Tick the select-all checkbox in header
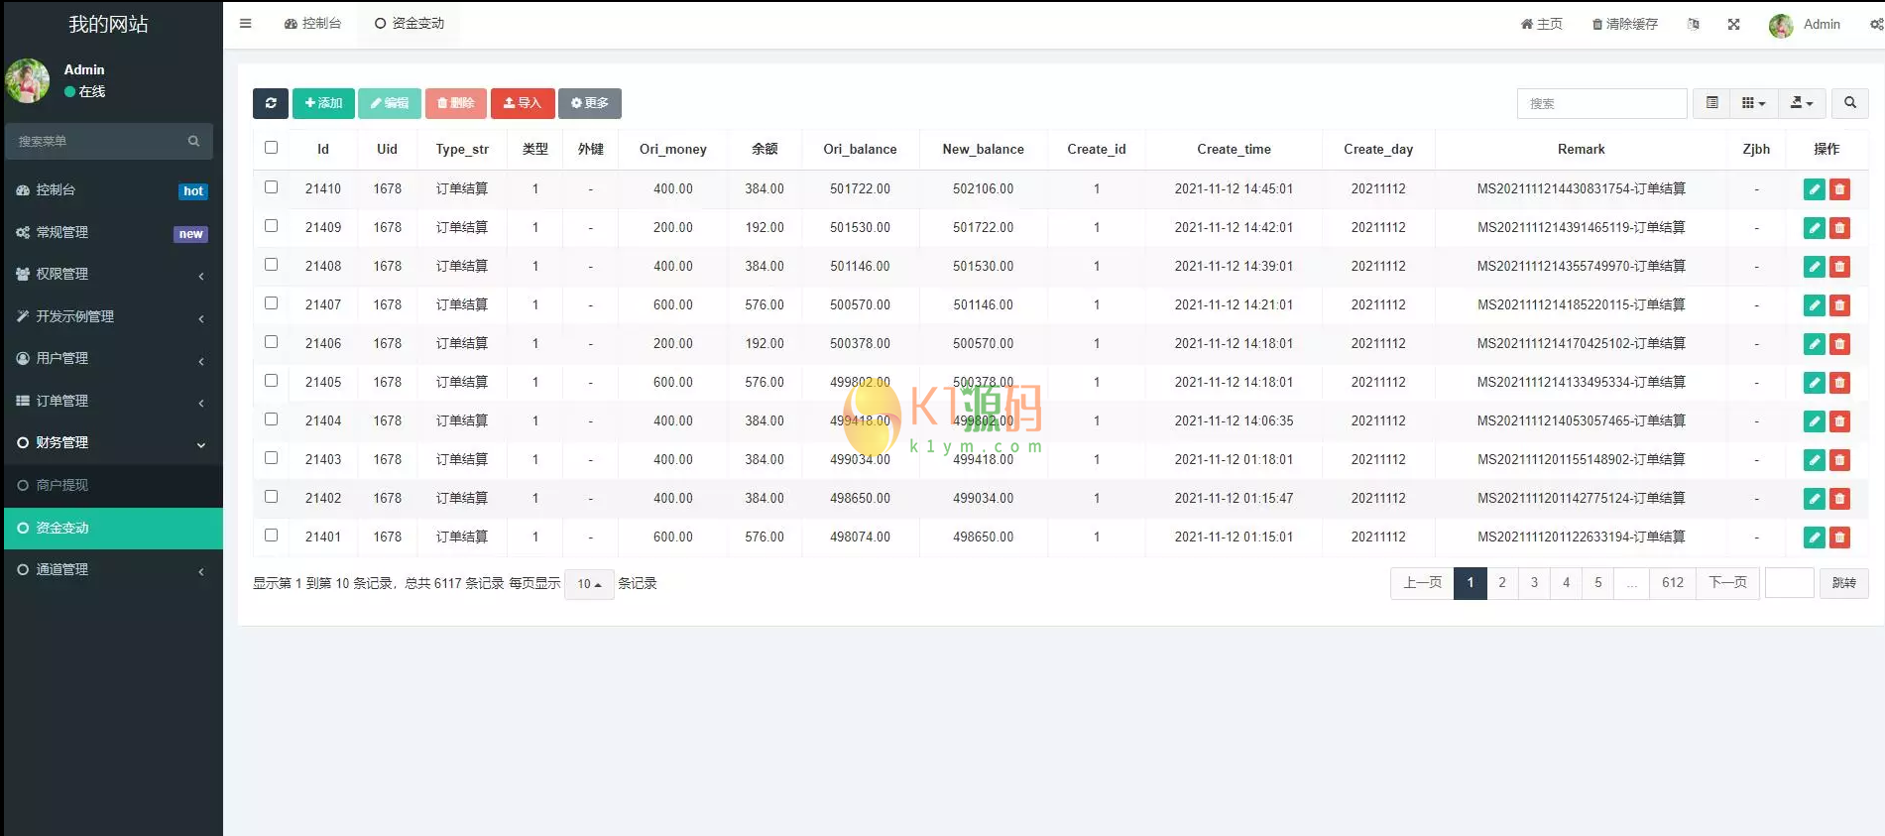Image resolution: width=1885 pixels, height=836 pixels. pyautogui.click(x=271, y=148)
